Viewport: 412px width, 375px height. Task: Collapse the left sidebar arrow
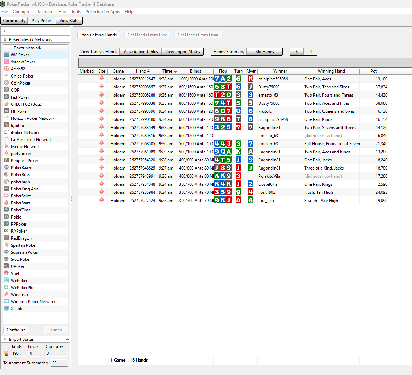5,31
